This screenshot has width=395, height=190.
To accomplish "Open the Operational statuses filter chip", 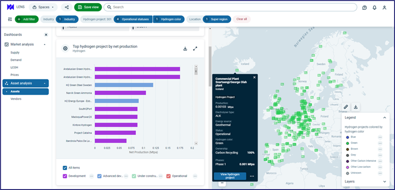I will pyautogui.click(x=133, y=19).
